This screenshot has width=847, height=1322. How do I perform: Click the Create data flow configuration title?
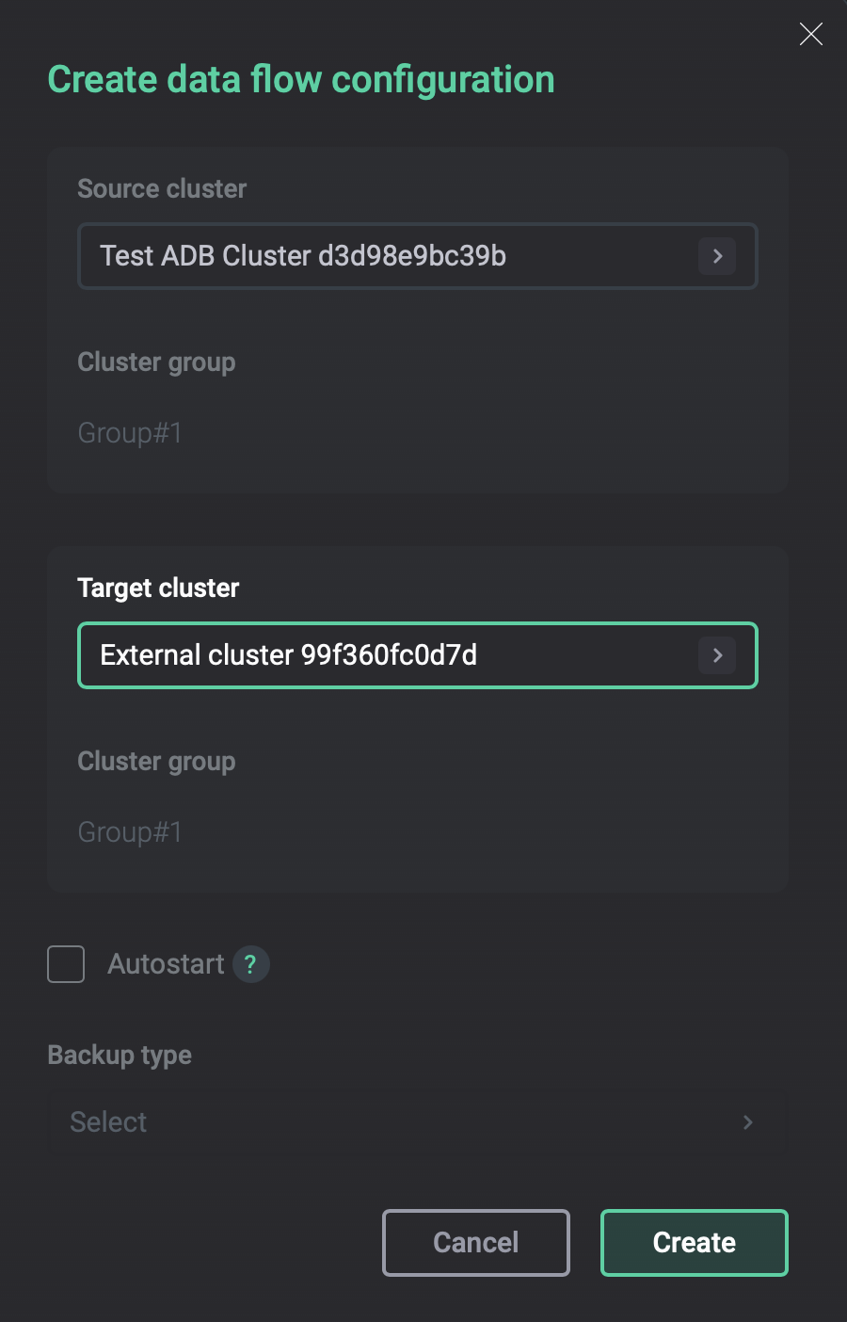pyautogui.click(x=301, y=80)
